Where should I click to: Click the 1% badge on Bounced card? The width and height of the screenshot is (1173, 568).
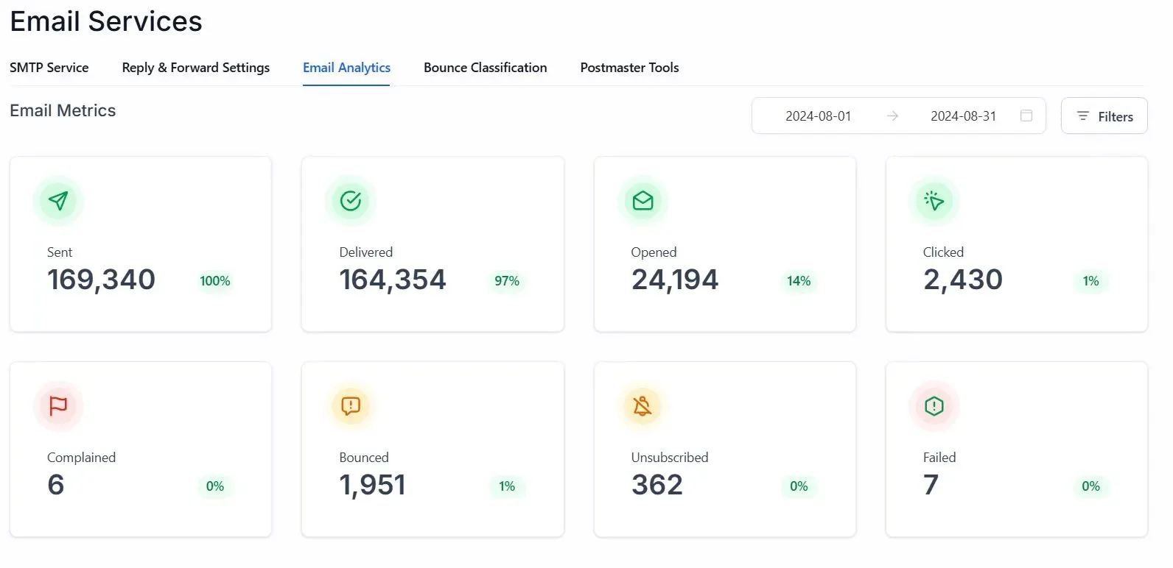507,486
